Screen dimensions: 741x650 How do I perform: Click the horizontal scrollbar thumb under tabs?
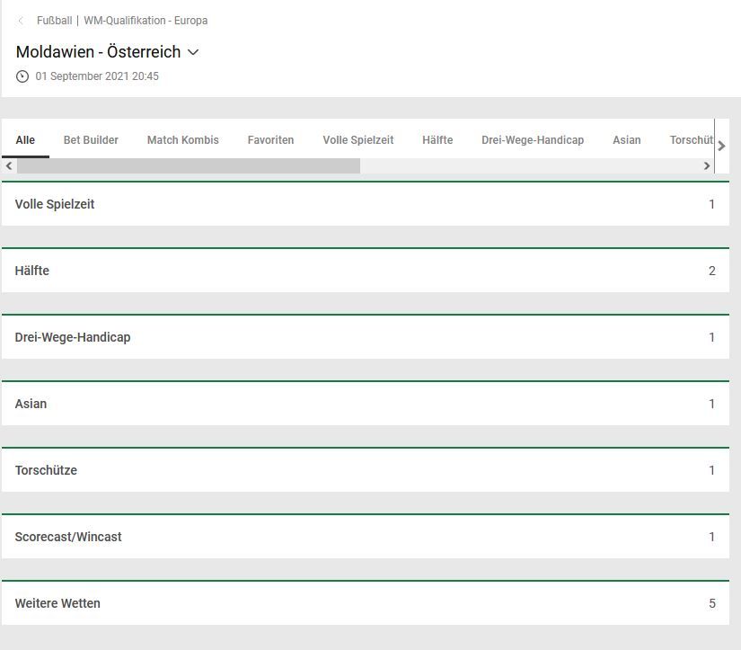tap(189, 166)
